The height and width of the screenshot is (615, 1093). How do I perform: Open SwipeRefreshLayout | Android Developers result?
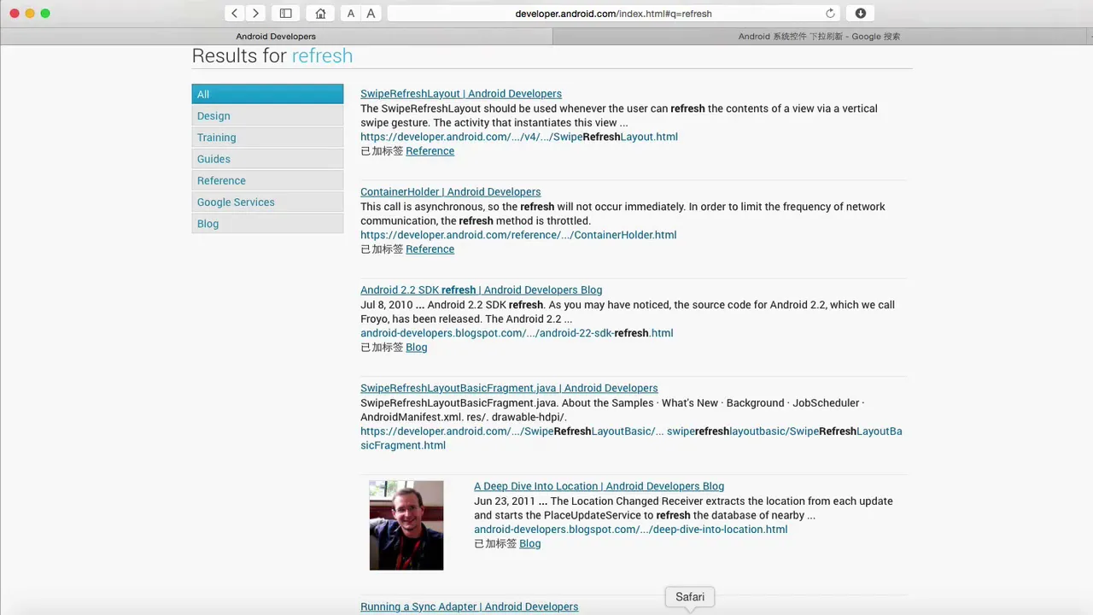[x=461, y=93]
